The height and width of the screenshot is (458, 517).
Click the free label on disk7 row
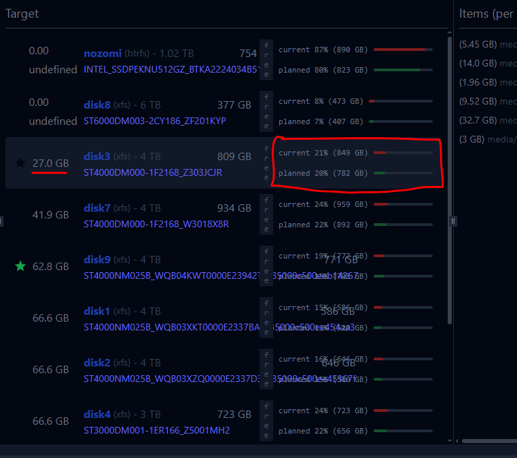[x=266, y=214]
